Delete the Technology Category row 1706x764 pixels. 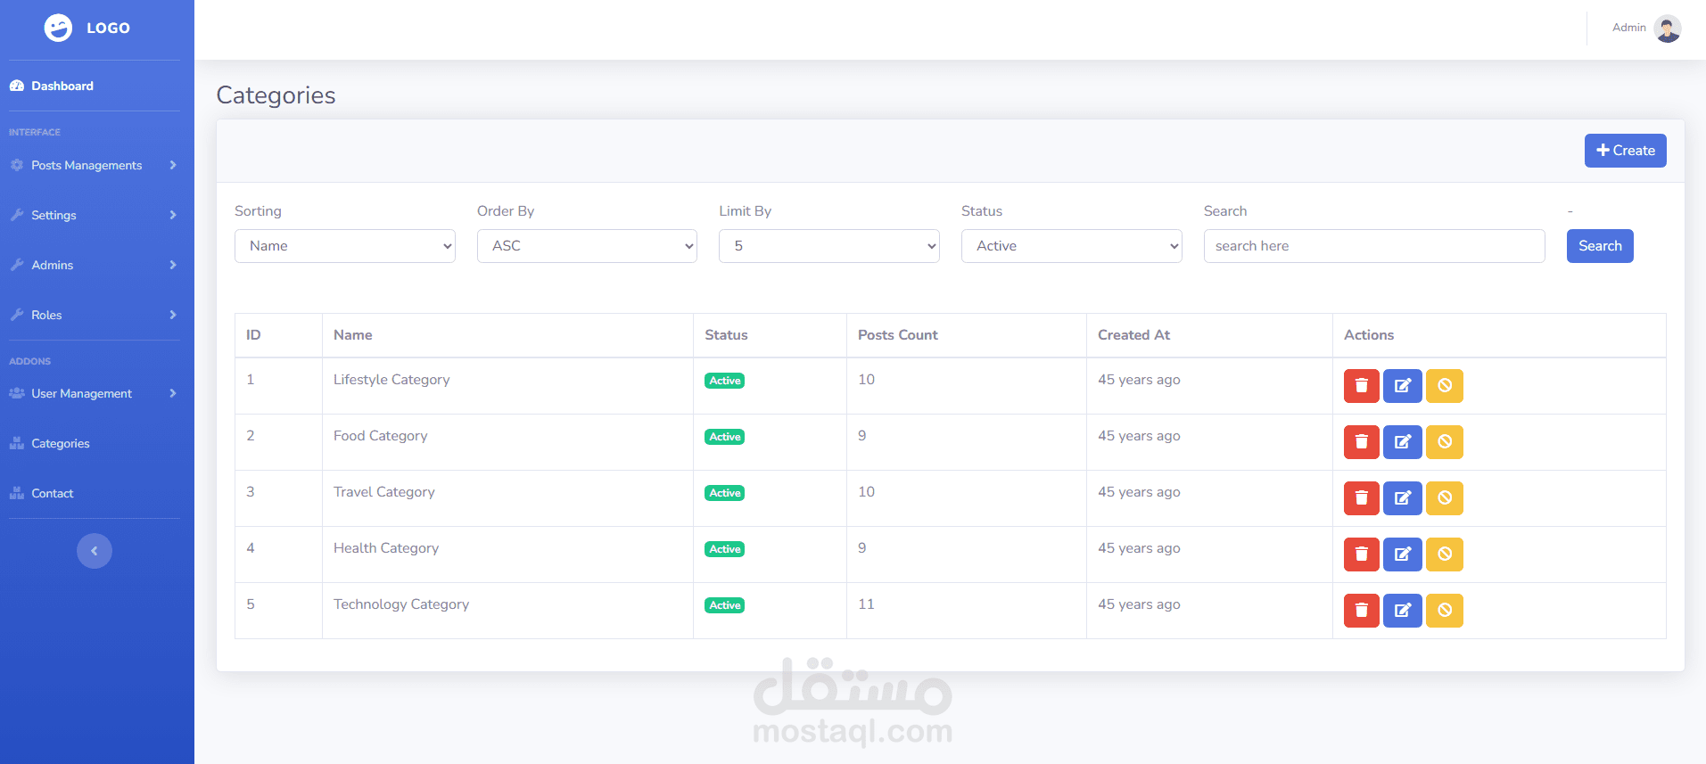pyautogui.click(x=1361, y=611)
